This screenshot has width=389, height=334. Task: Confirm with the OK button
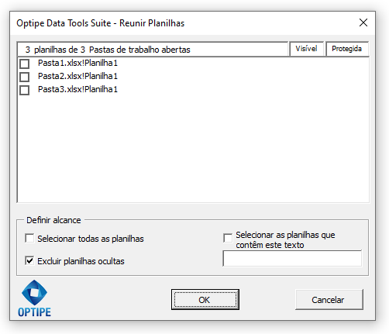[205, 300]
